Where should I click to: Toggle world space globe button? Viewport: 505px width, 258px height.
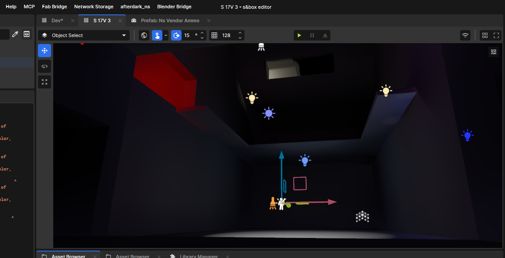click(x=144, y=35)
